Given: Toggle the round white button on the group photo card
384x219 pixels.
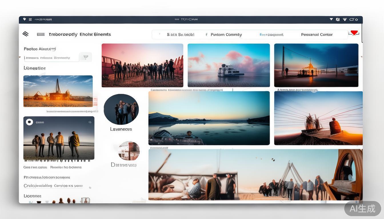Looking at the screenshot, I should point(29,122).
